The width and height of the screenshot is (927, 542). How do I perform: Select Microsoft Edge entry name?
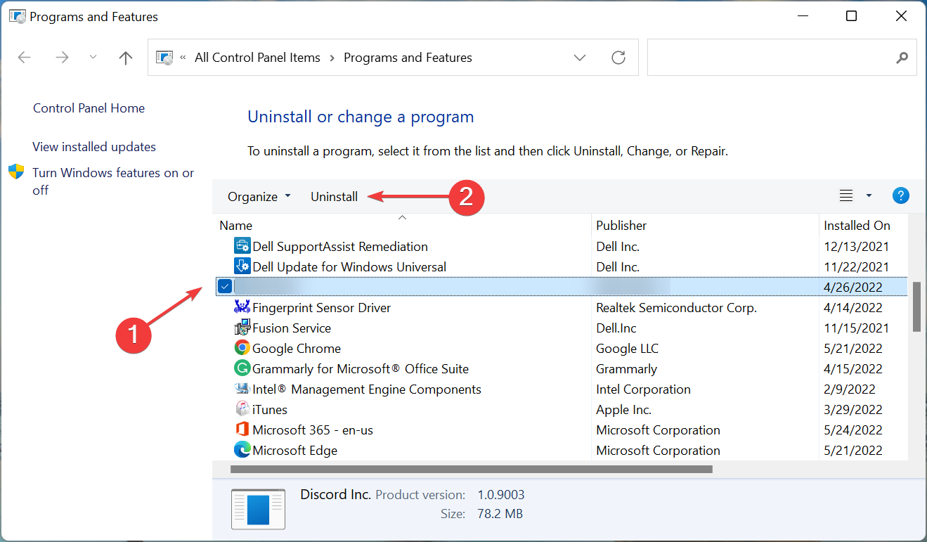(x=295, y=451)
